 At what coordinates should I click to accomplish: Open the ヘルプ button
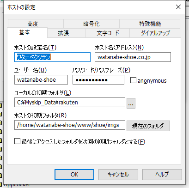point(162,175)
